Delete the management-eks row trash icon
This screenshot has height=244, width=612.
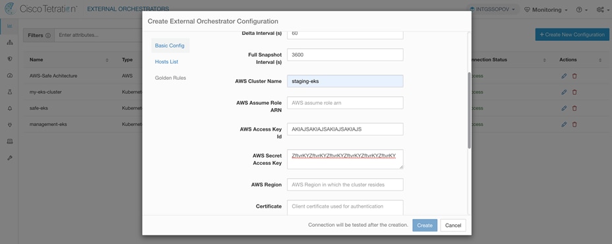tap(574, 124)
